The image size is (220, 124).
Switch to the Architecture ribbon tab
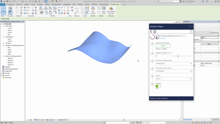click(x=10, y=4)
